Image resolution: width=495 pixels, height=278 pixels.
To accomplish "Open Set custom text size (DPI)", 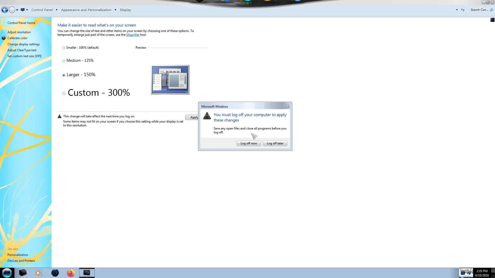I will pyautogui.click(x=24, y=56).
